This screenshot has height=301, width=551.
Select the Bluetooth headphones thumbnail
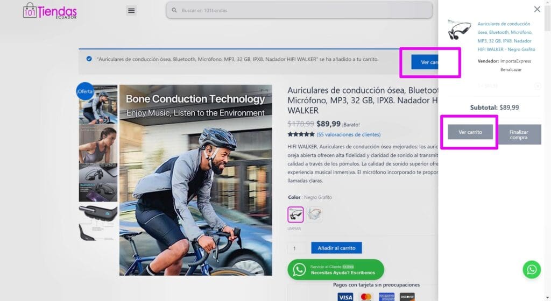[x=98, y=182]
